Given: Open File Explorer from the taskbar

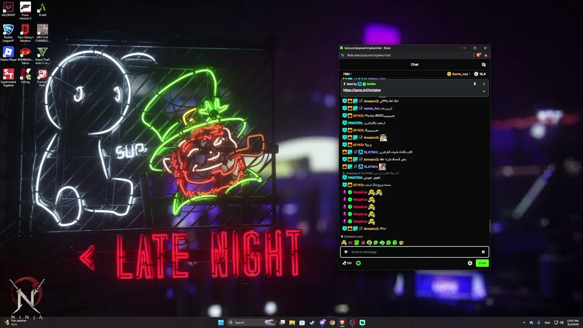Looking at the screenshot, I should click(292, 323).
